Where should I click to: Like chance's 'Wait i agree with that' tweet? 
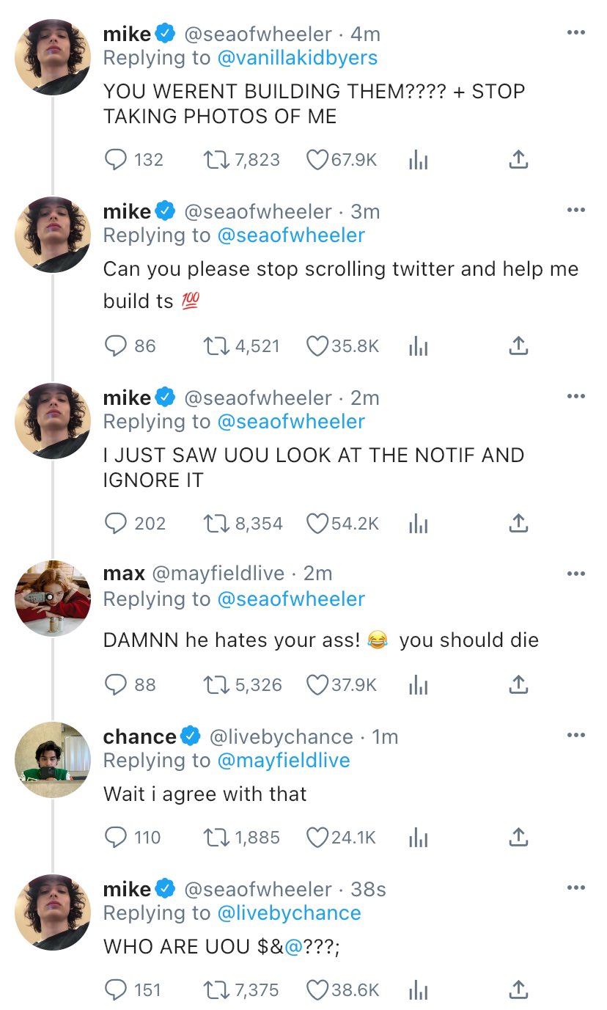click(317, 837)
